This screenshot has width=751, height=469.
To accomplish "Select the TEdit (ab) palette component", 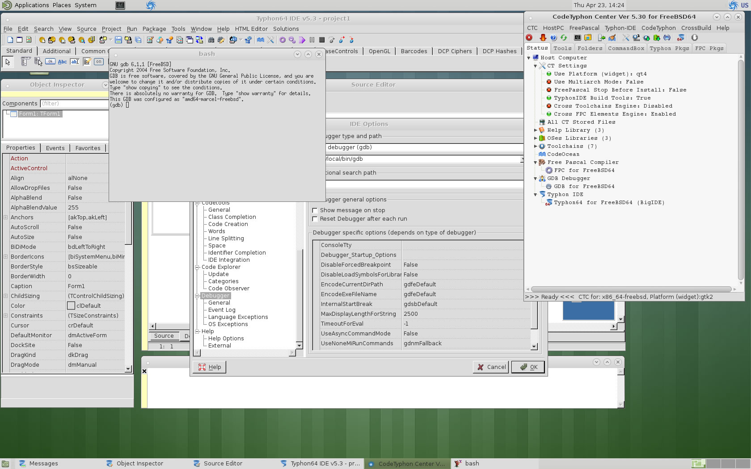I will 75,62.
